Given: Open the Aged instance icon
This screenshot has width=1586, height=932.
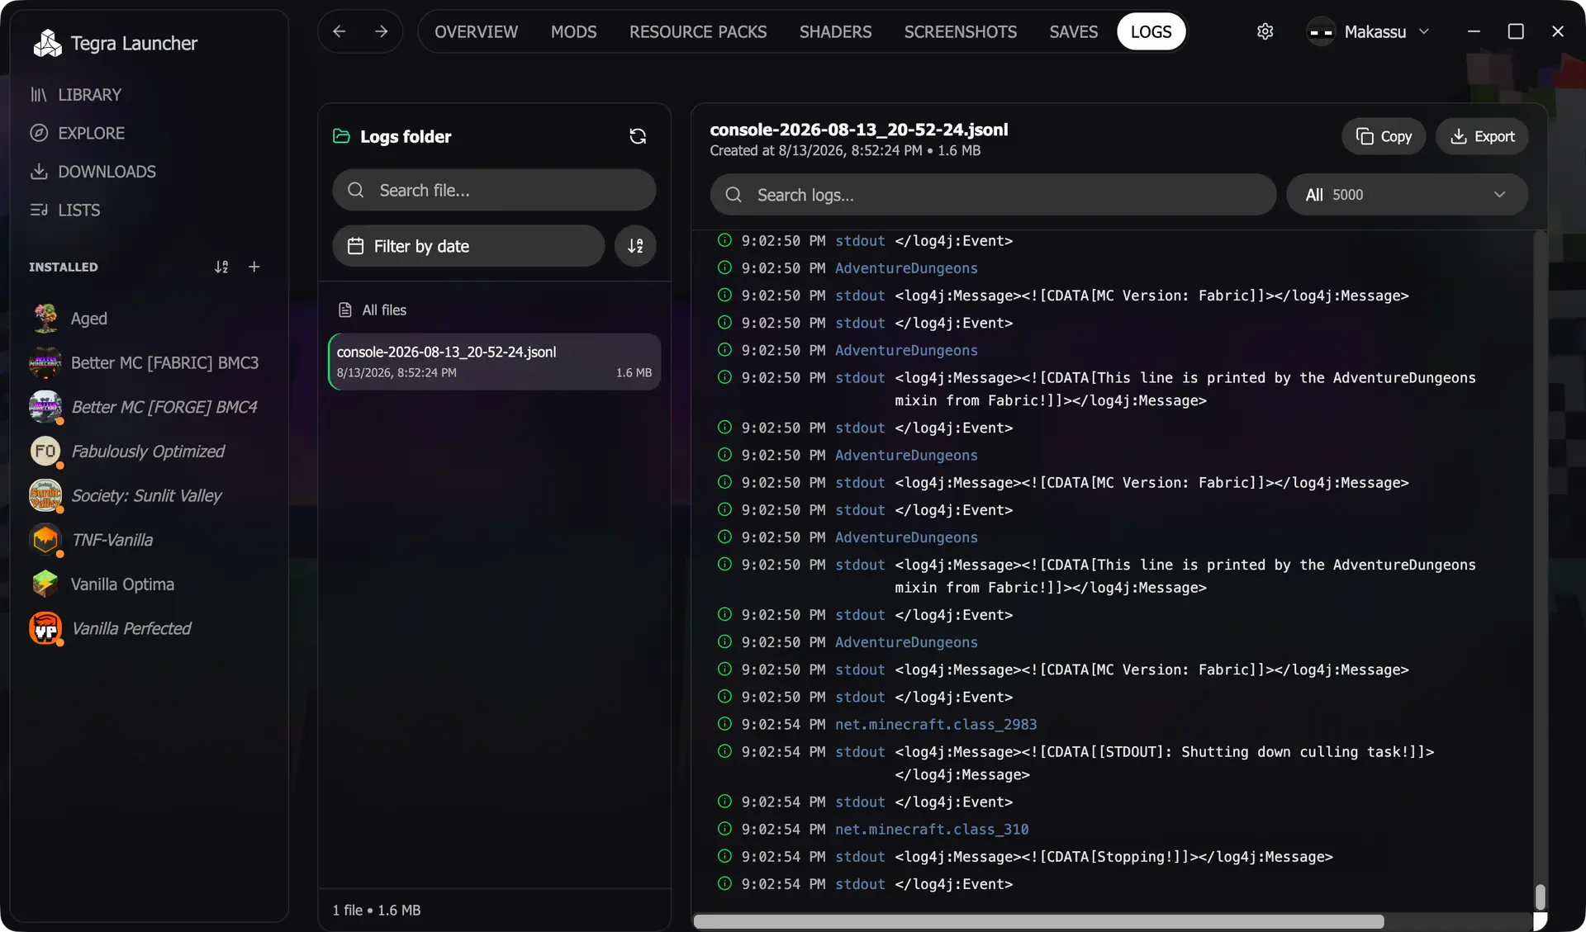Looking at the screenshot, I should pyautogui.click(x=45, y=319).
